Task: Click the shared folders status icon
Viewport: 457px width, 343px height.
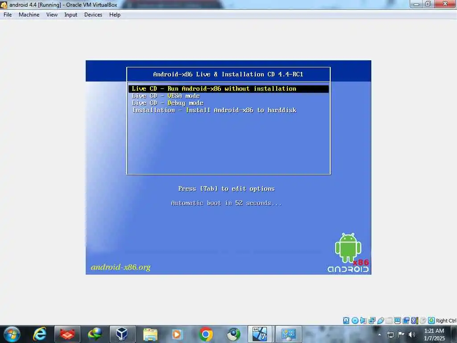Action: click(389, 321)
